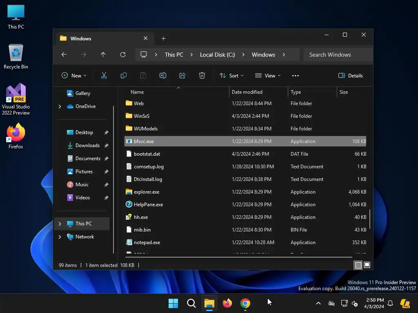The image size is (418, 313).
Task: Click the PC monitor icon in address bar
Action: click(144, 55)
